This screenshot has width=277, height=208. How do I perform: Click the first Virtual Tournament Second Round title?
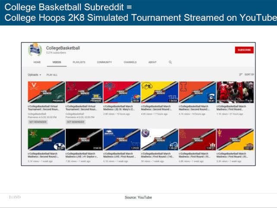tap(44, 108)
